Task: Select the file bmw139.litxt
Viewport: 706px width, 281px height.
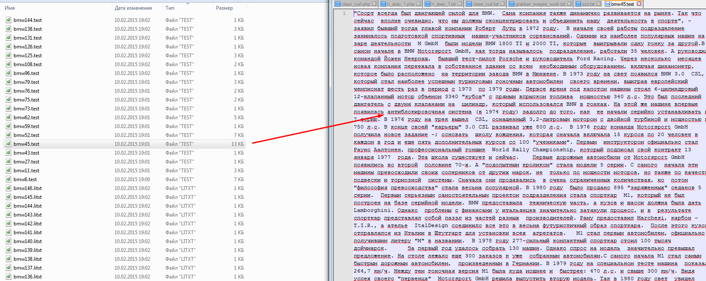Action: coord(27,250)
